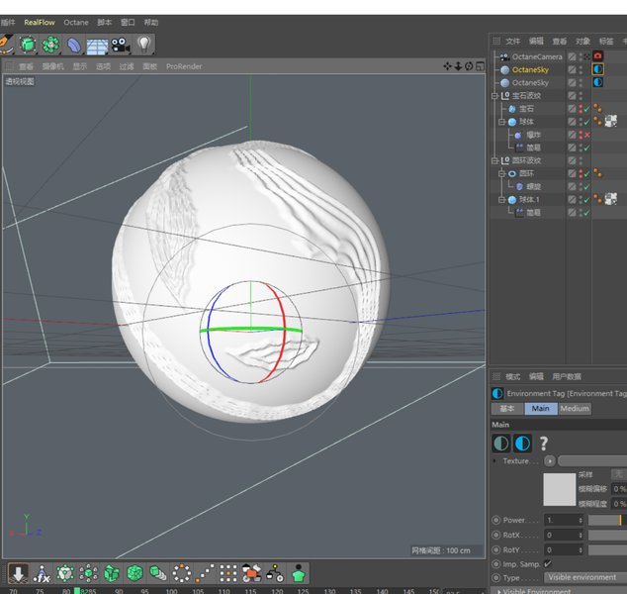Toggle visibility dots of highlighted OctaneSky

tap(581, 69)
